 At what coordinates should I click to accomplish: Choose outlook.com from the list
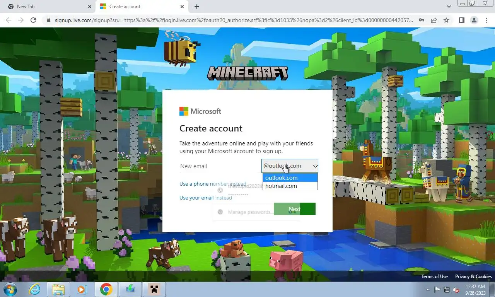(290, 178)
